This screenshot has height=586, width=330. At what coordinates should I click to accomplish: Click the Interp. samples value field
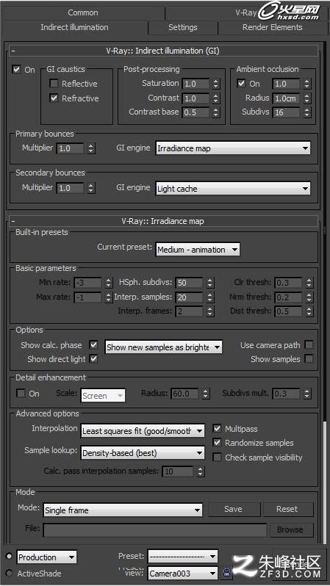click(189, 297)
